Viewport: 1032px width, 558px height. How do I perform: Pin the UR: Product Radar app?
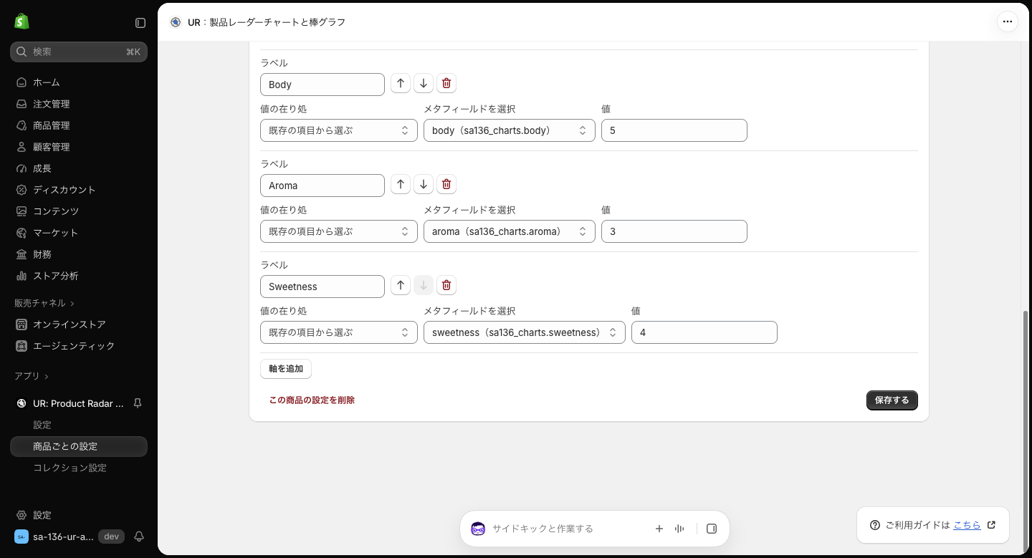pos(138,403)
